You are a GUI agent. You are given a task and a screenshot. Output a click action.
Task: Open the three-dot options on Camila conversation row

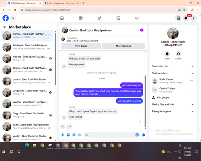click(46, 36)
